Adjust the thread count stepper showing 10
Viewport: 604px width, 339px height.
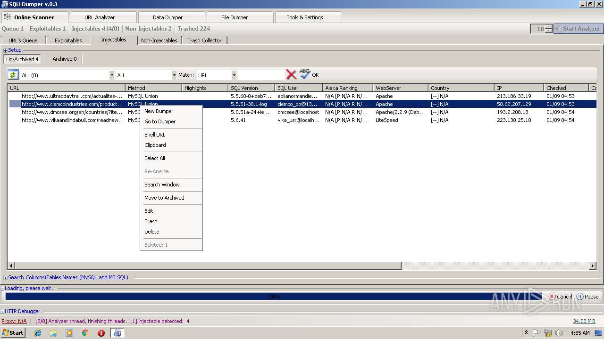[x=548, y=29]
